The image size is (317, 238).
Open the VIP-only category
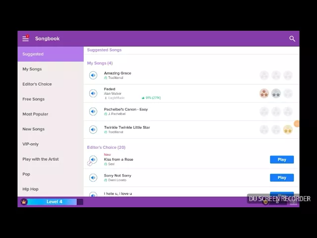tap(51, 144)
